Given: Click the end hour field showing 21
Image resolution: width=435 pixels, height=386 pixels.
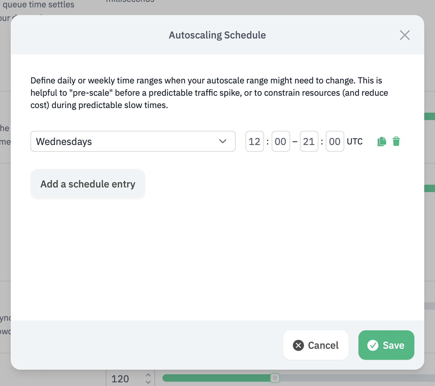Looking at the screenshot, I should coord(309,142).
